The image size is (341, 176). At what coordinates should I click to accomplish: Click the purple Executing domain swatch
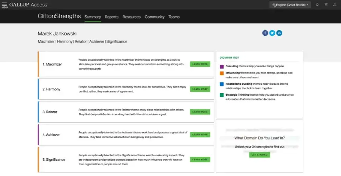[x=222, y=67]
